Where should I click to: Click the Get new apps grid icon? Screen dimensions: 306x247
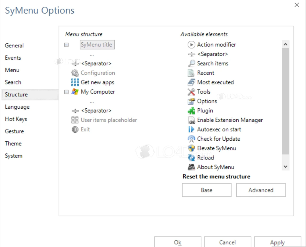75,82
